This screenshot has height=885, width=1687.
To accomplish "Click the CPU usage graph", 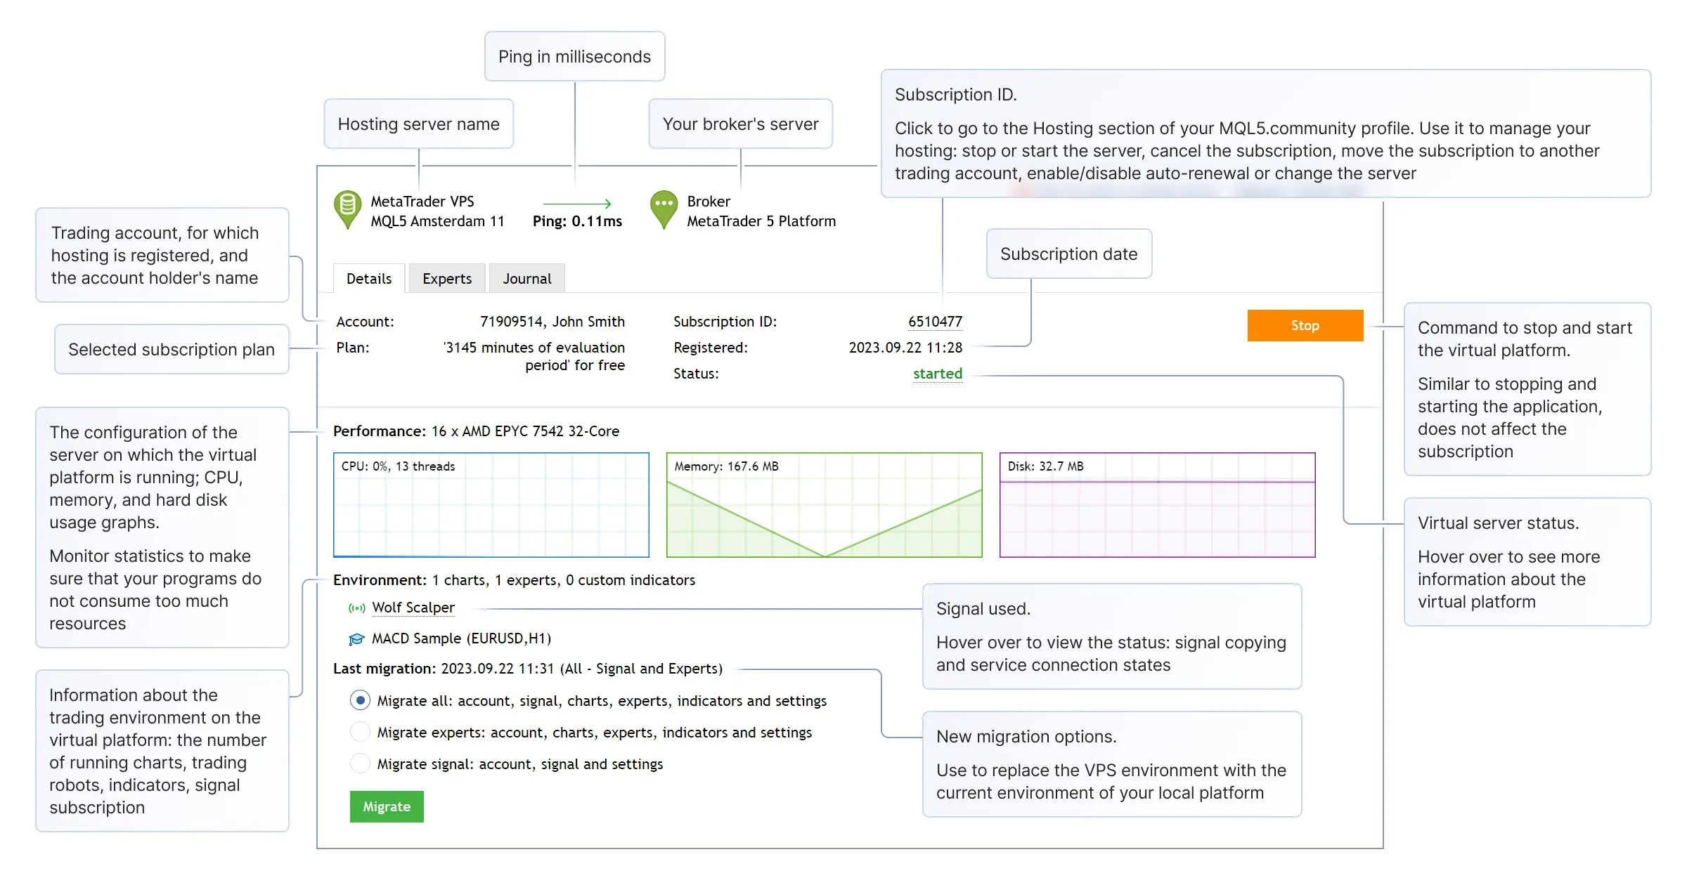I will pos(491,505).
